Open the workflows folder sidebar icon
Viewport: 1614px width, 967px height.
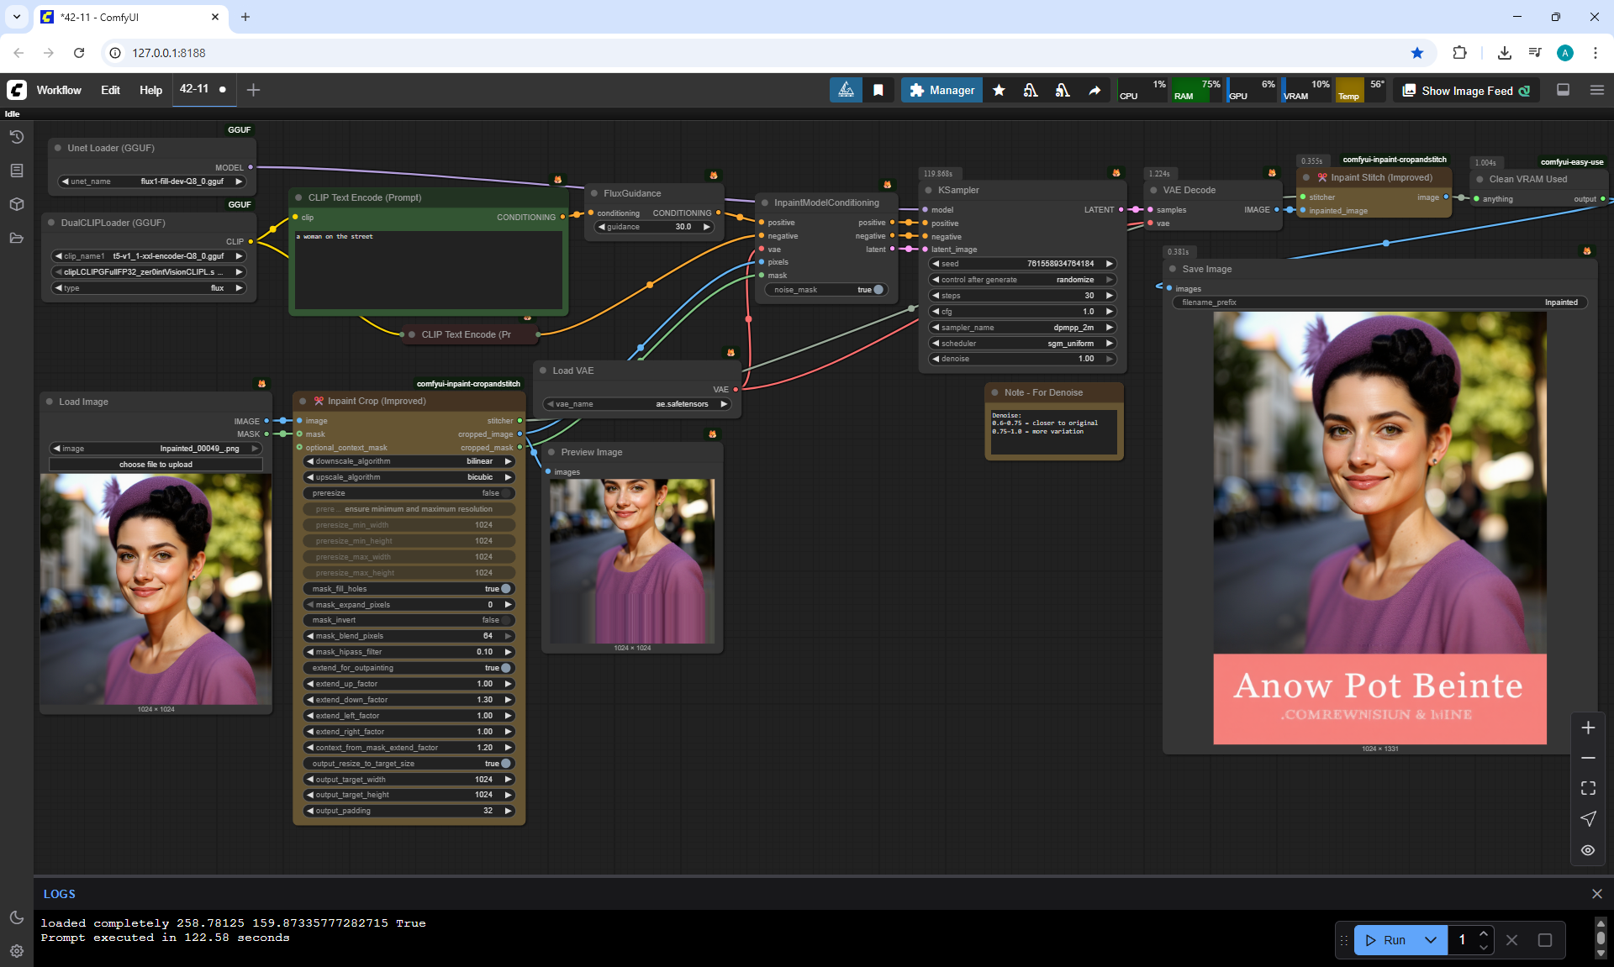point(16,238)
